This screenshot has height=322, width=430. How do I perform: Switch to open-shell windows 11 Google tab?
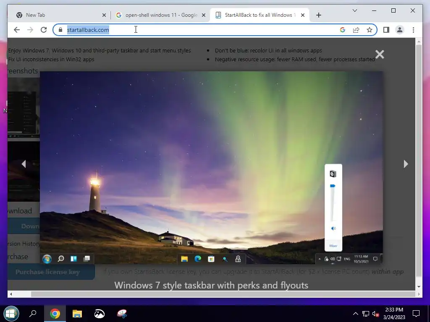(160, 15)
